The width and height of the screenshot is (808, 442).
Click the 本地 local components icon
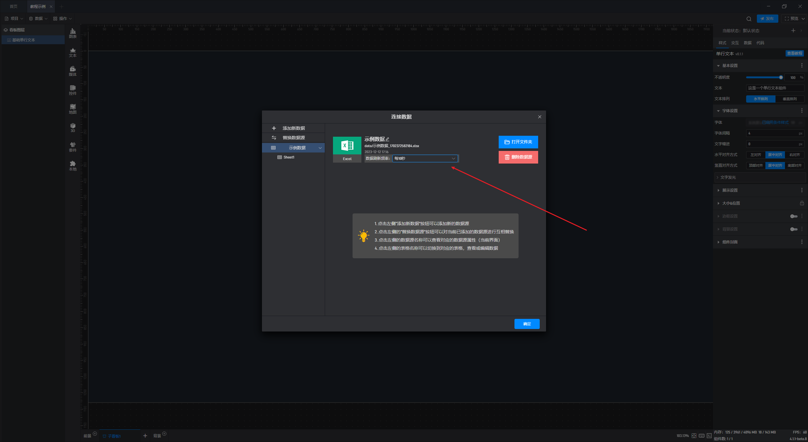click(73, 165)
